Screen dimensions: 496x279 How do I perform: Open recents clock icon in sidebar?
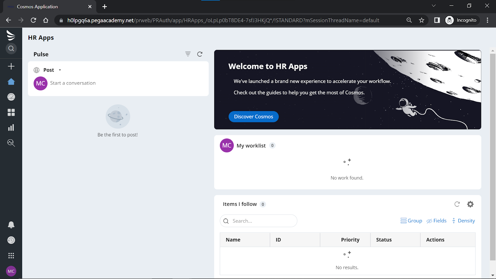coord(11,240)
